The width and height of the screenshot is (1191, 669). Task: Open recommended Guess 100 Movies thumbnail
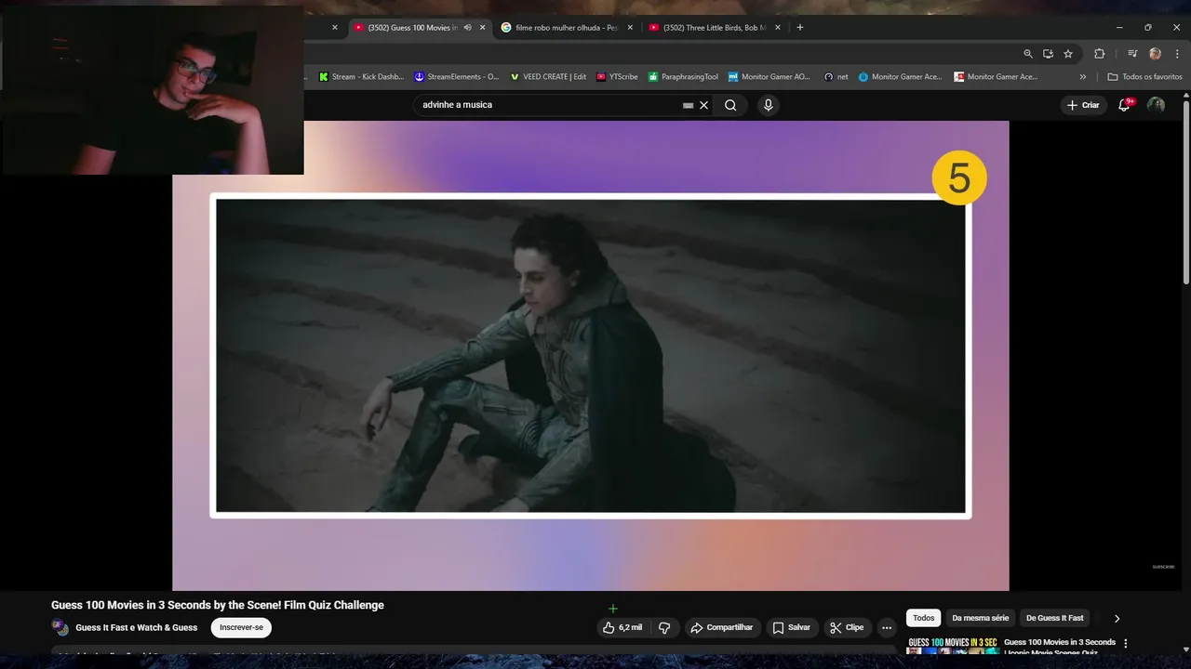click(x=952, y=646)
